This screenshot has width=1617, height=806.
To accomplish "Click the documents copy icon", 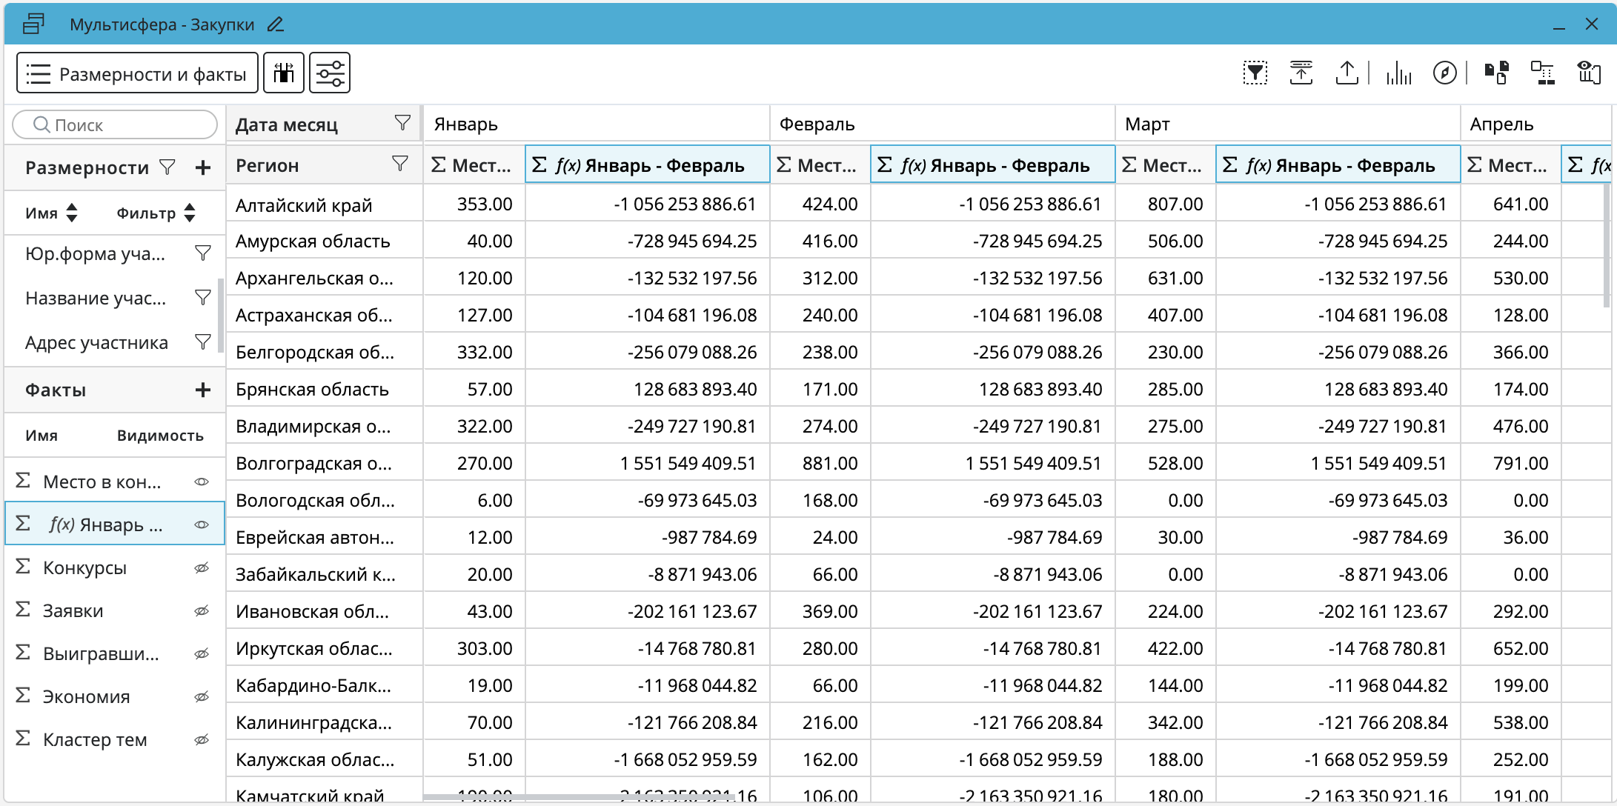I will [x=1496, y=73].
